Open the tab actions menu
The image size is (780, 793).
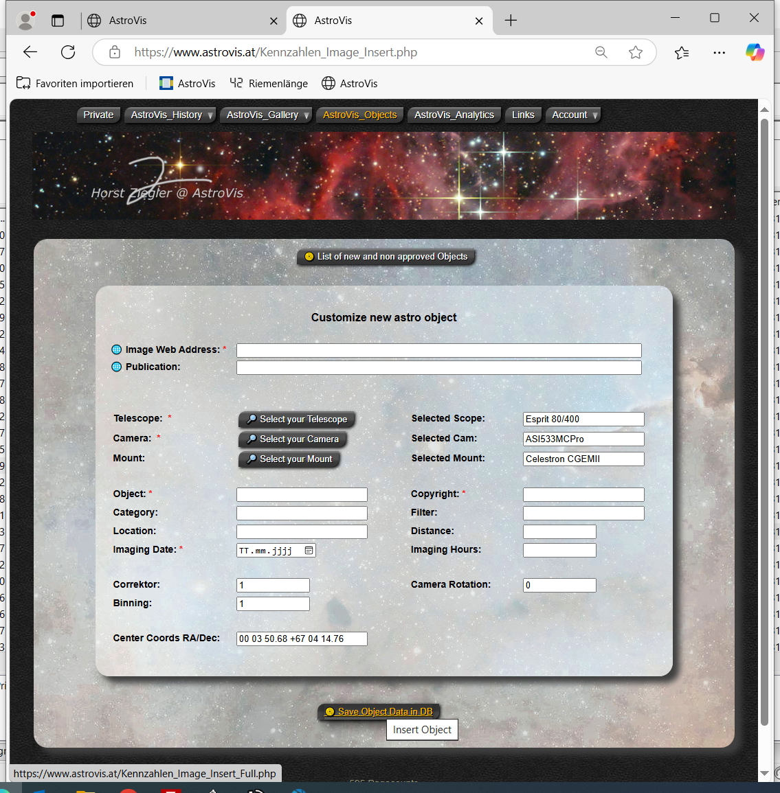pos(58,21)
